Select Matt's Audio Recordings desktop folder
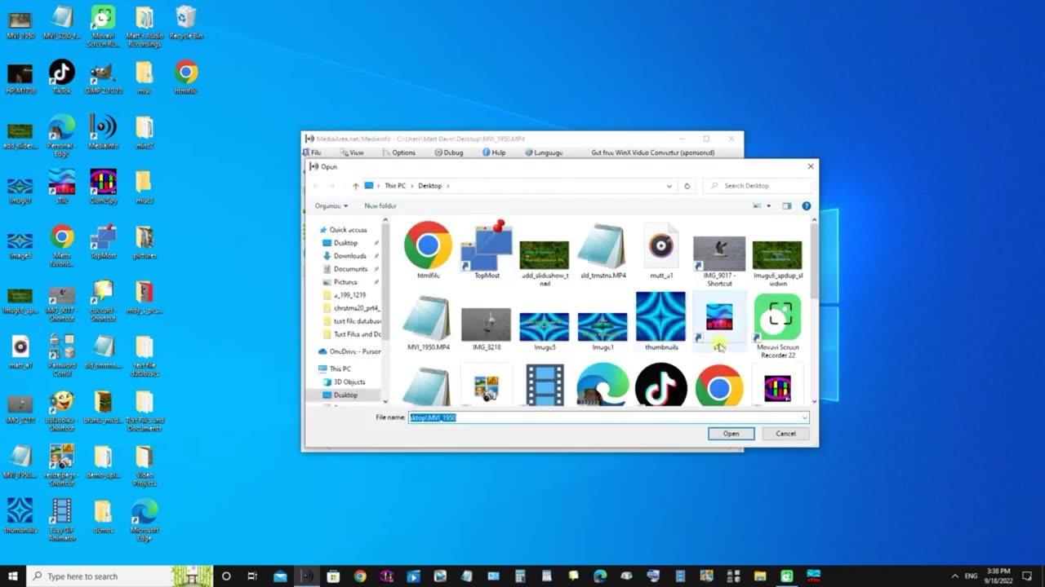The width and height of the screenshot is (1045, 587). click(145, 26)
